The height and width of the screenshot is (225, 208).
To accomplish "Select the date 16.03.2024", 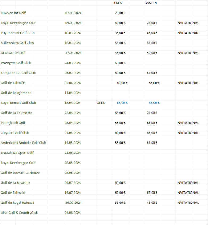I will tap(73, 43).
